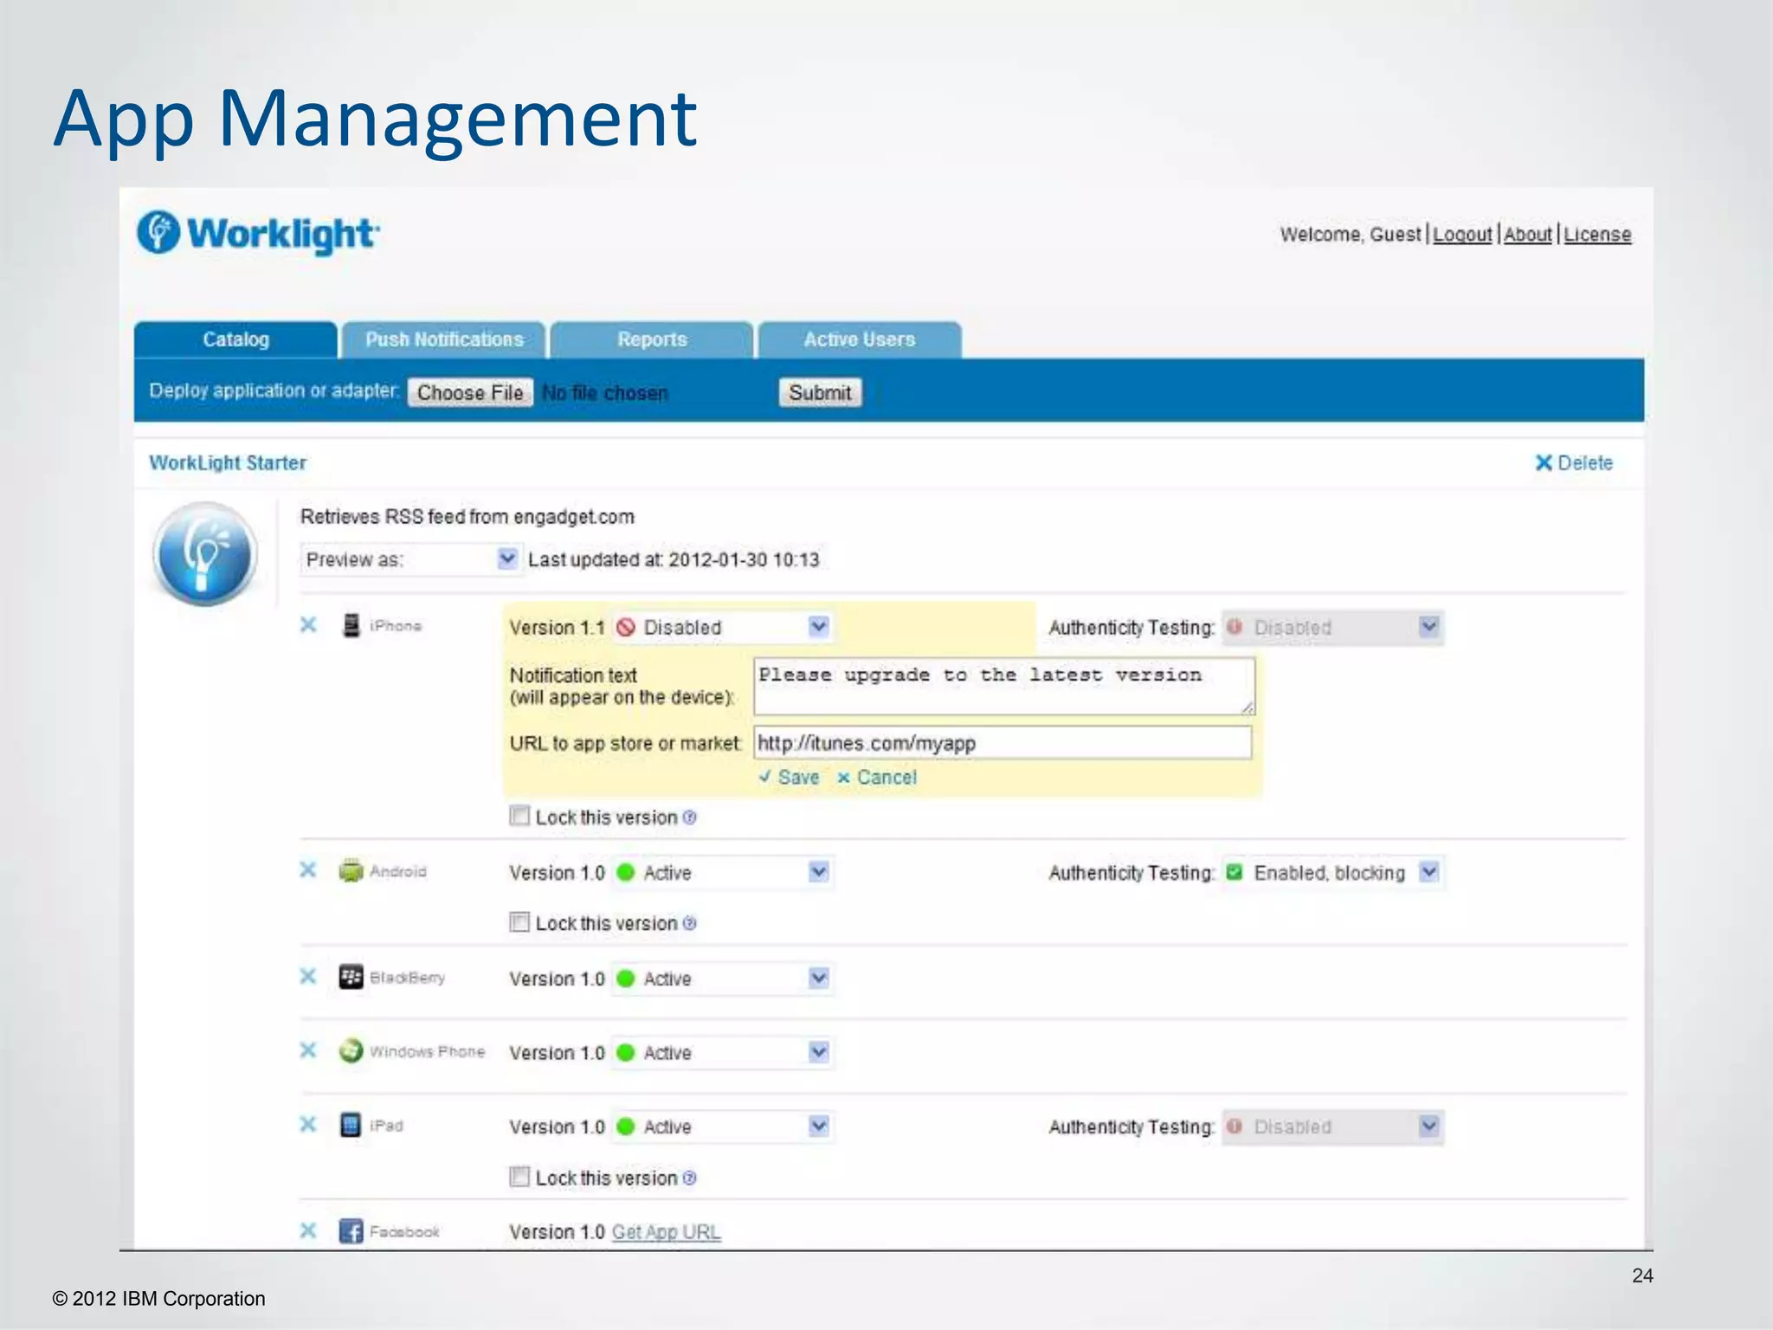Check Lock this version for iPhone
The image size is (1773, 1330).
click(519, 816)
